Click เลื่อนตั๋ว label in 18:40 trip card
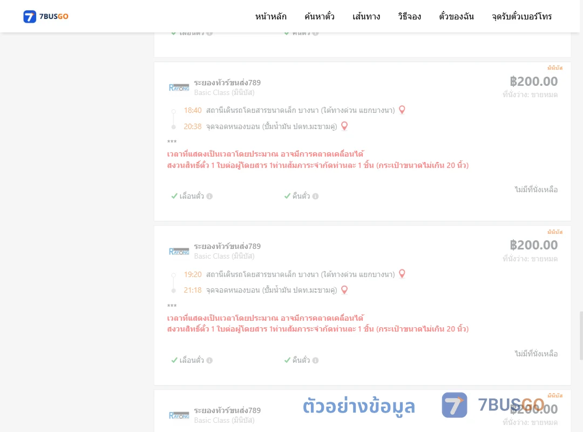The width and height of the screenshot is (583, 432). click(x=192, y=195)
